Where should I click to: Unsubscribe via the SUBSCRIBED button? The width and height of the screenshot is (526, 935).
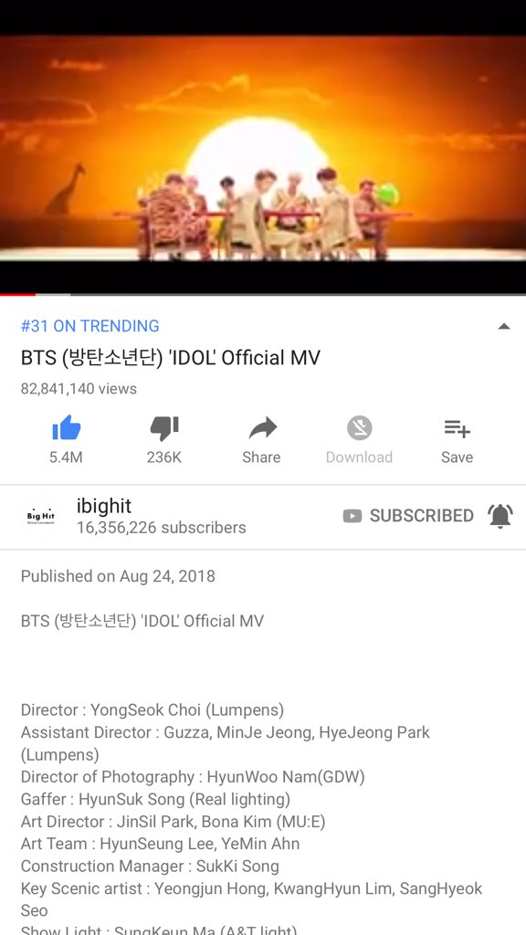click(422, 516)
